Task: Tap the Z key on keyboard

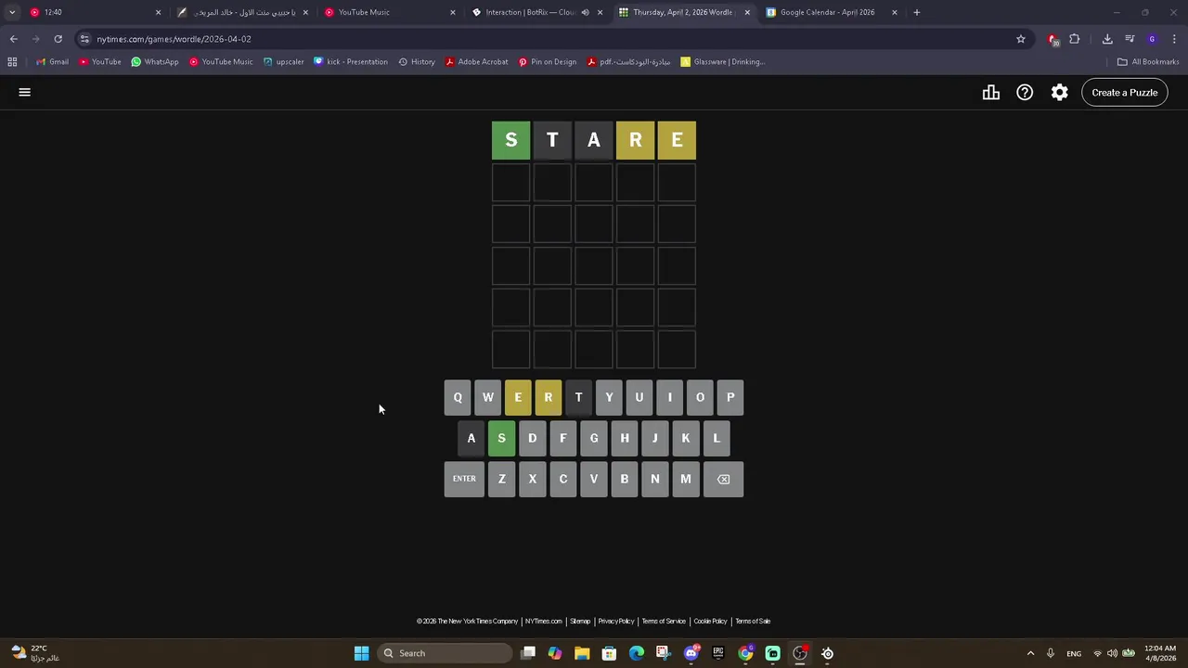Action: pos(502,479)
